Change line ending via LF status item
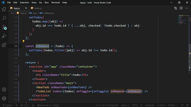The image size is (191, 107). click(141, 105)
